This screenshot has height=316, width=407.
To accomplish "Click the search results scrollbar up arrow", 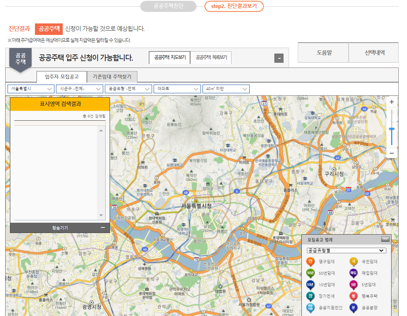I will click(101, 130).
